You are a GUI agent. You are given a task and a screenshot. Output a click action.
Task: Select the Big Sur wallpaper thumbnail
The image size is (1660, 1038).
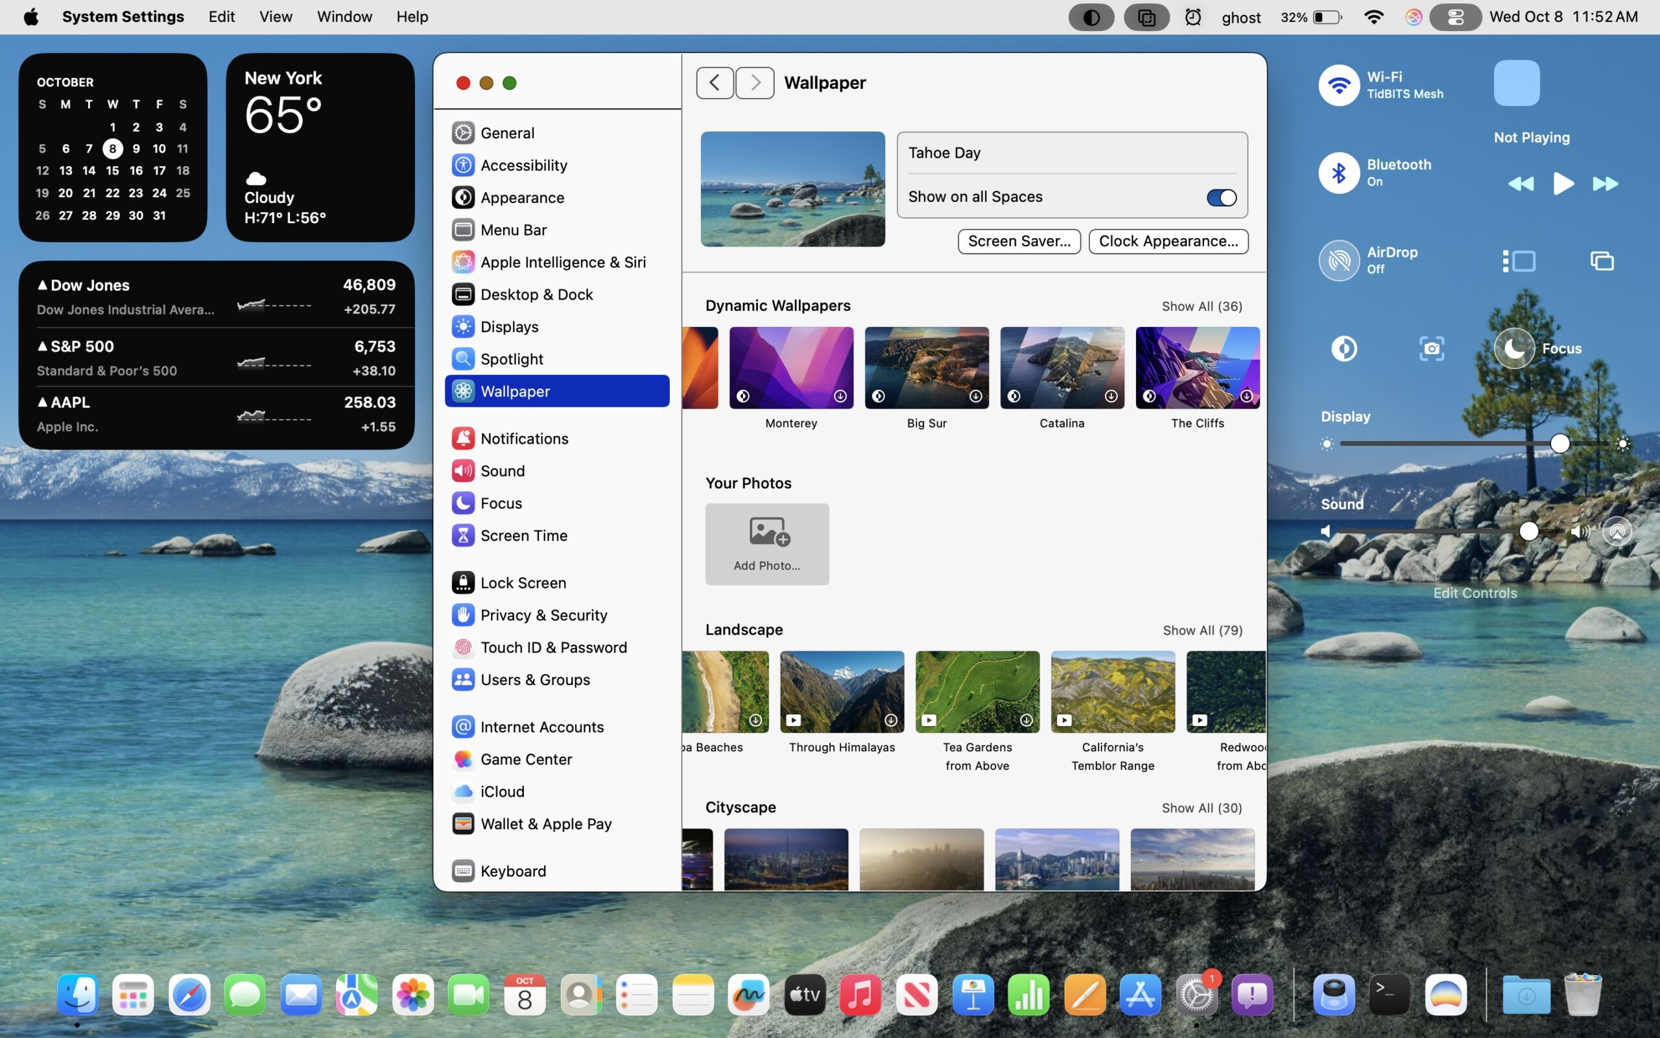926,368
